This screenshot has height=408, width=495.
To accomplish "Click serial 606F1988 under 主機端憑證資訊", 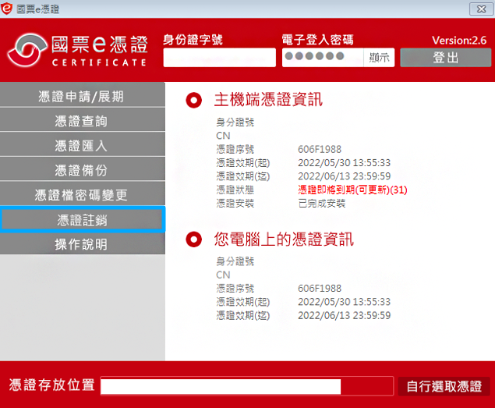I will coord(320,149).
